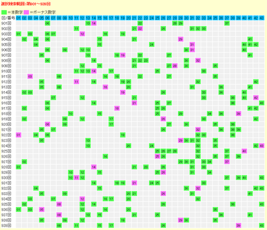Click pink bonus 26 in row 919回

pyautogui.click(x=163, y=119)
